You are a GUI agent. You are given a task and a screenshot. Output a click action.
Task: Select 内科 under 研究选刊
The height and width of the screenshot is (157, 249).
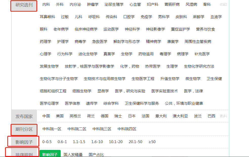tap(46, 4)
